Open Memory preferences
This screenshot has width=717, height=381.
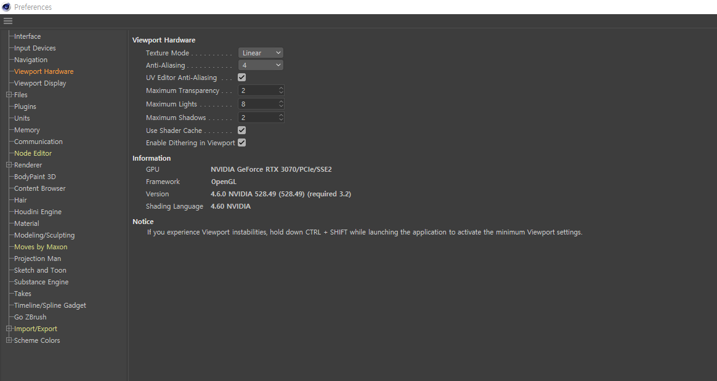tap(27, 130)
